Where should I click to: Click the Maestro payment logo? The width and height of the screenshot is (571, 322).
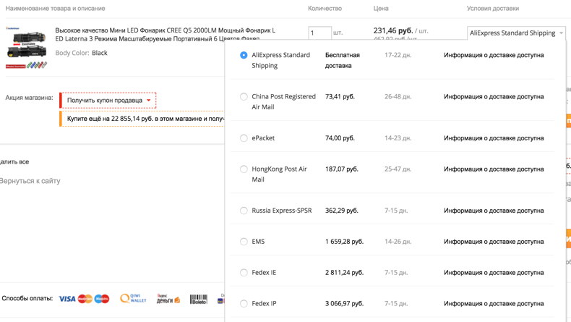coord(102,299)
